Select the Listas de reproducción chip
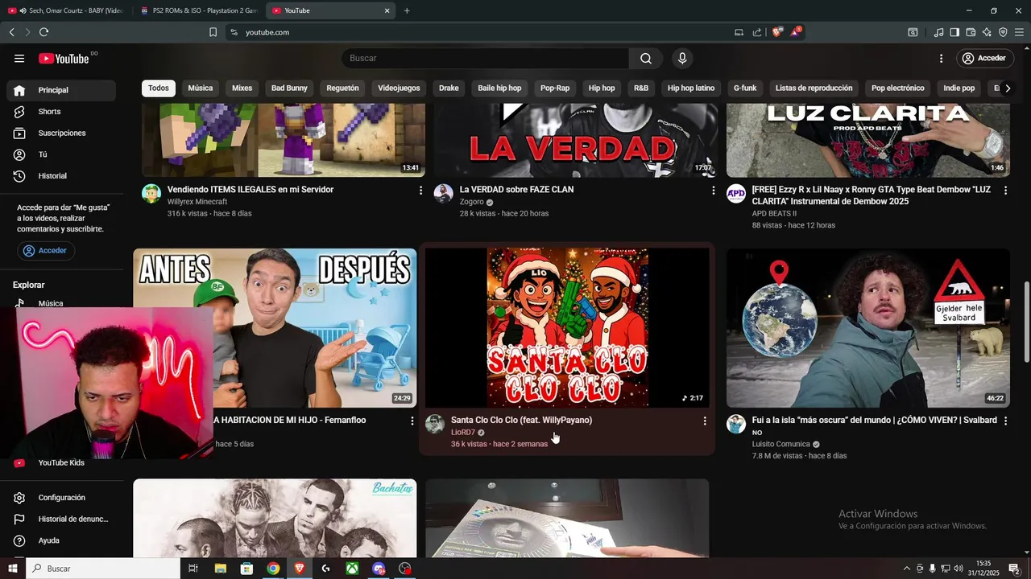Viewport: 1031px width, 579px height. pos(814,88)
